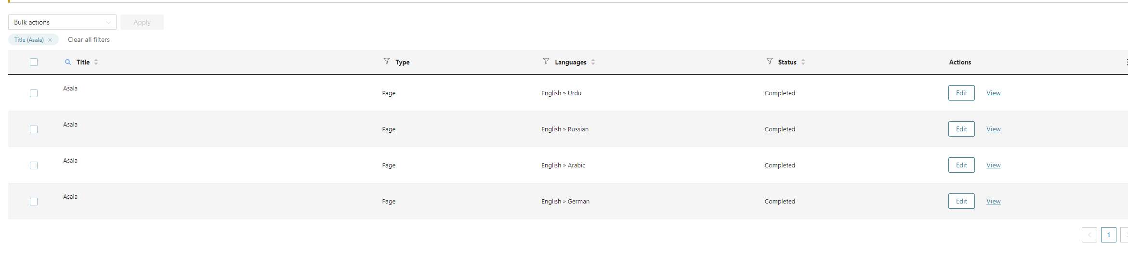This screenshot has width=1128, height=254.
Task: View the English » Russian translation
Action: click(x=993, y=129)
